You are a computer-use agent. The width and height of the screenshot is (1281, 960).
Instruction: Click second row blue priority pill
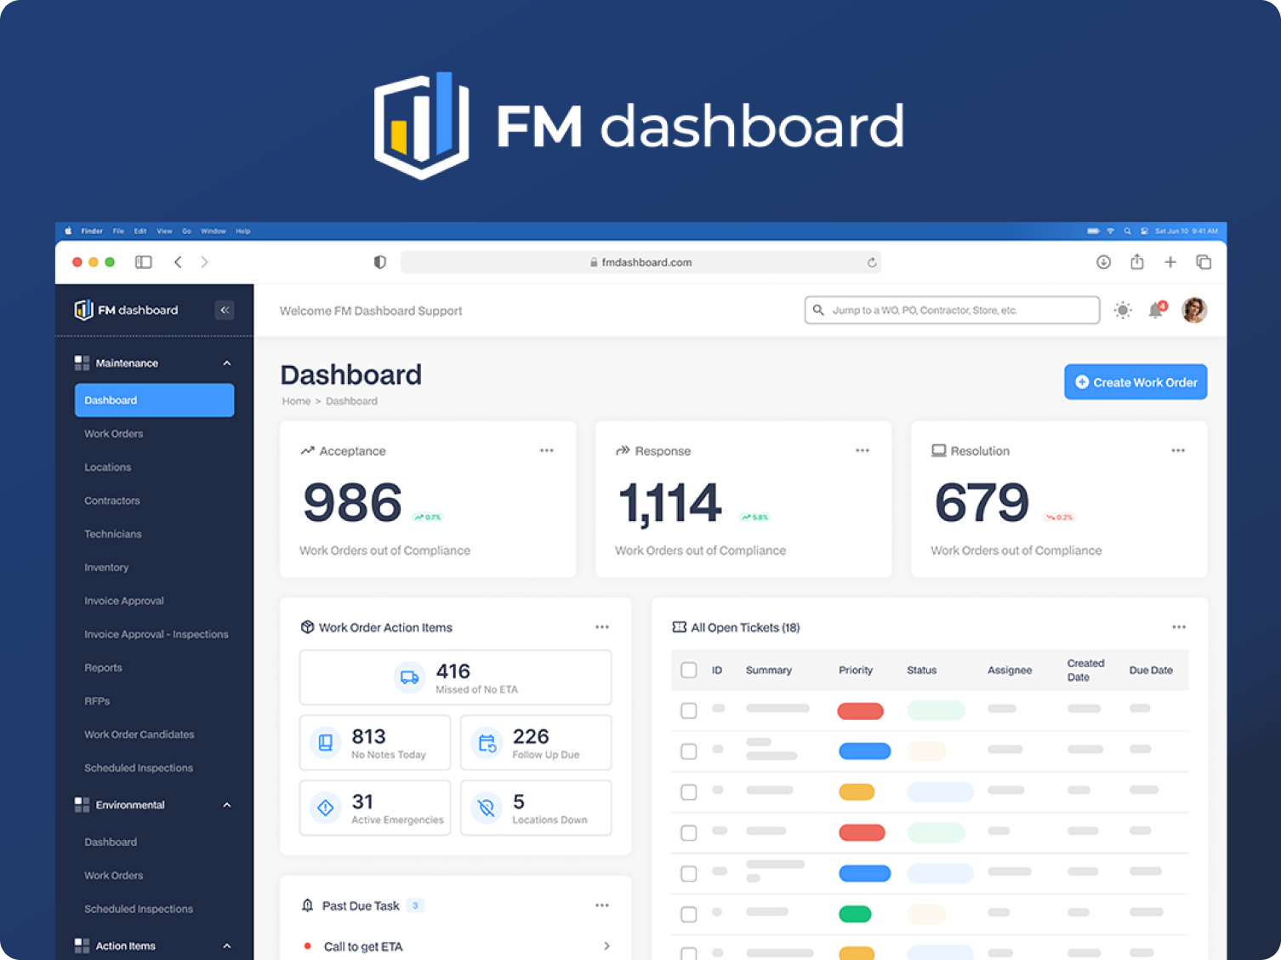point(864,751)
